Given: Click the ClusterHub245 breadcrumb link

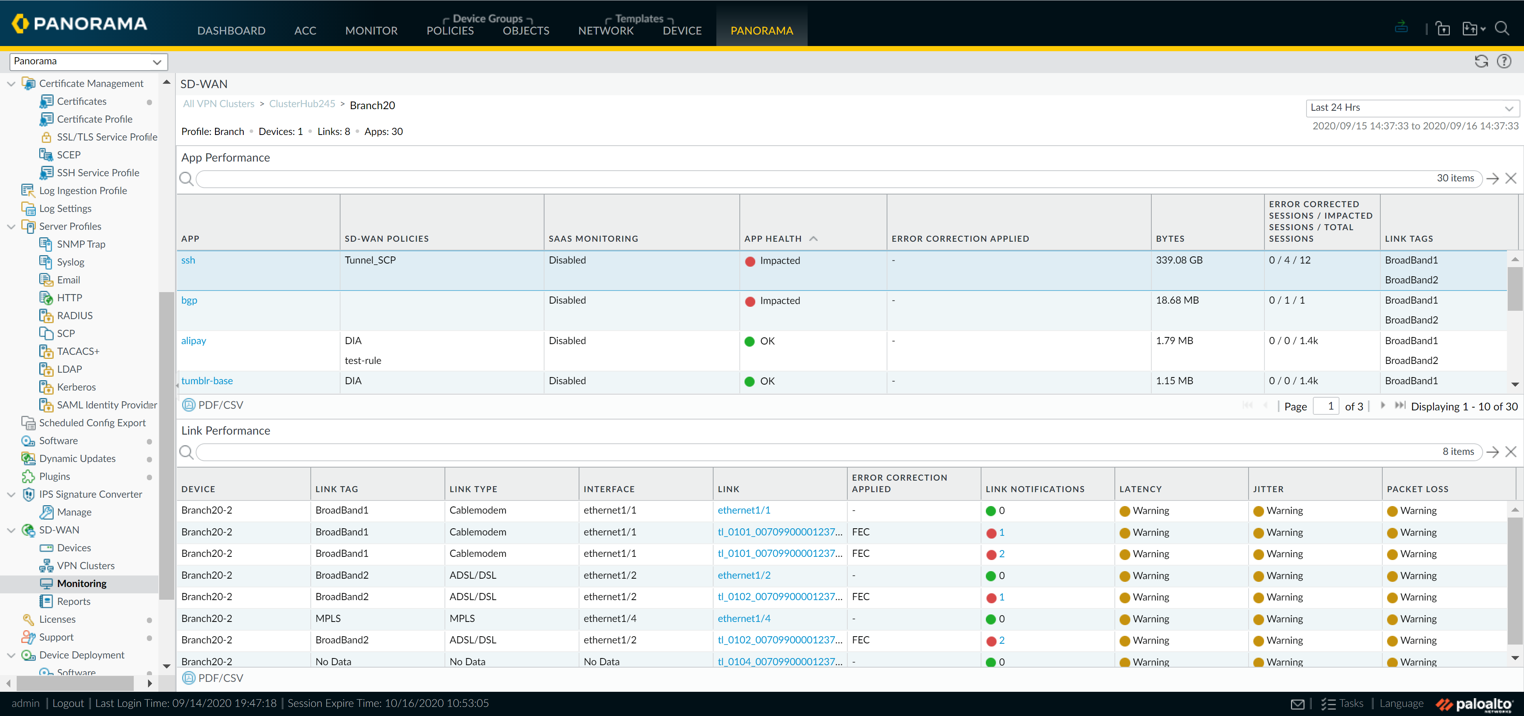Looking at the screenshot, I should point(302,104).
